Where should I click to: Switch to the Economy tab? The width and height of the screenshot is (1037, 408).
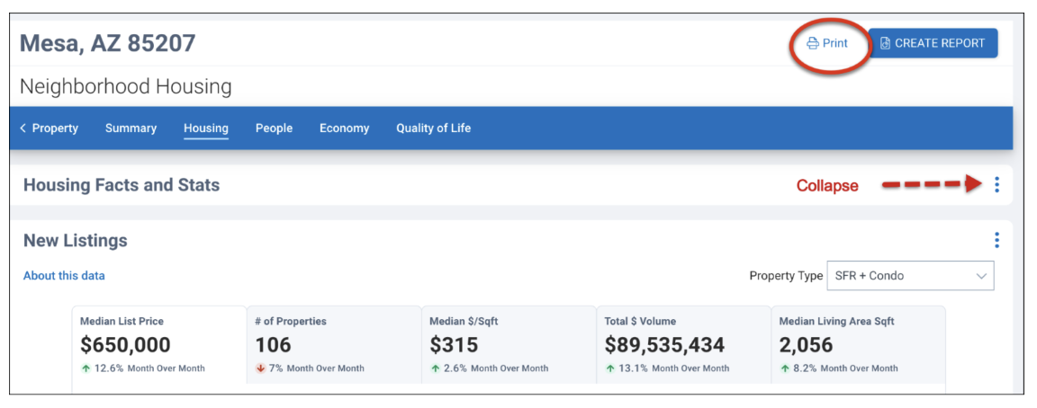pyautogui.click(x=344, y=129)
